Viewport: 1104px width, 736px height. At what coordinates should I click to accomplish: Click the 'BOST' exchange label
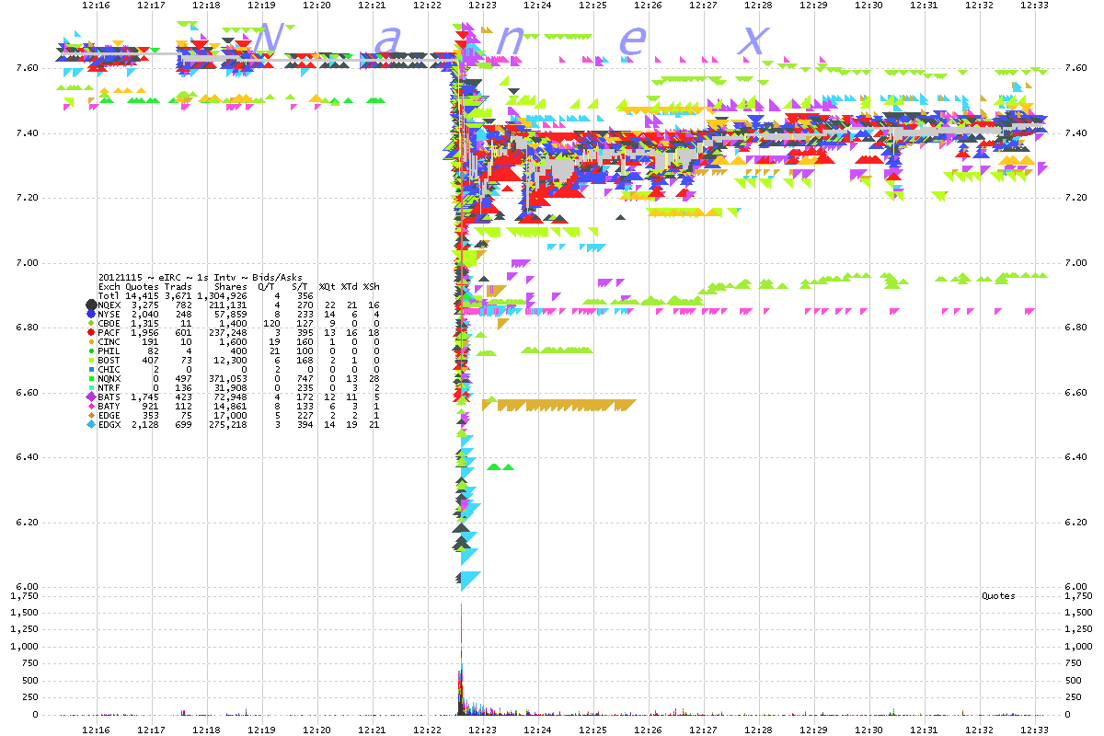tap(109, 360)
